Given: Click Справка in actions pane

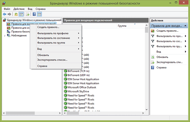Looking at the screenshot, I should coord(161,68).
